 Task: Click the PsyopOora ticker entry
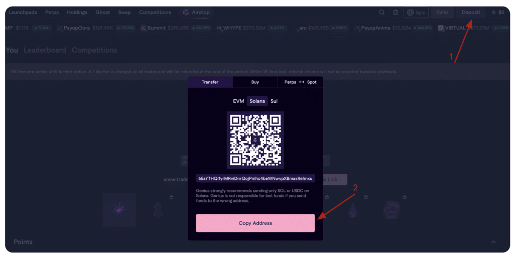point(96,28)
